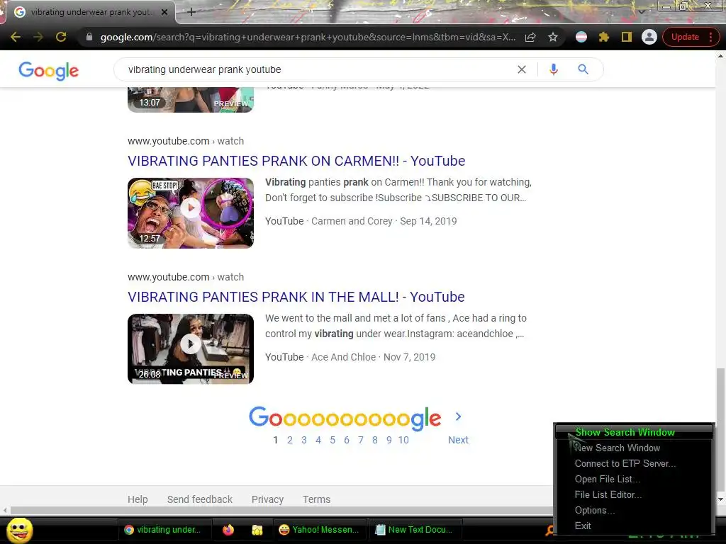Click the Chrome three-dot menu icon
Image resolution: width=726 pixels, height=544 pixels.
(x=711, y=37)
